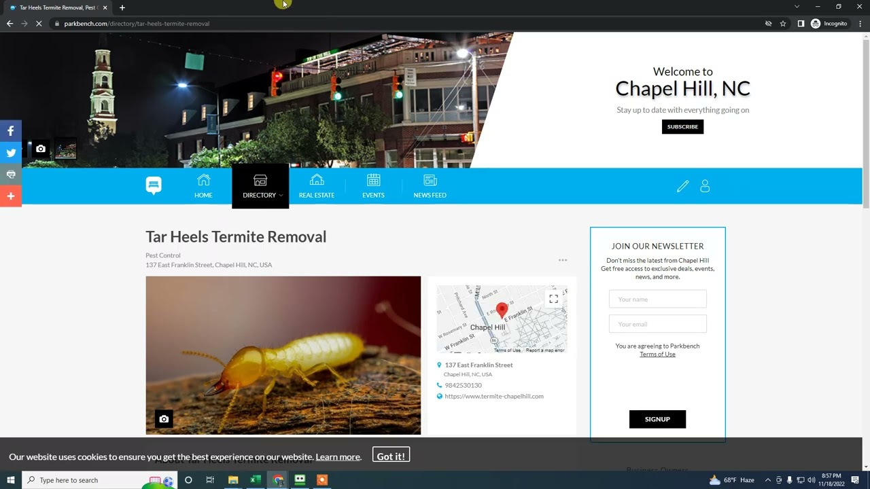Dismiss cookie banner with Got it!
The image size is (870, 489).
coord(391,456)
